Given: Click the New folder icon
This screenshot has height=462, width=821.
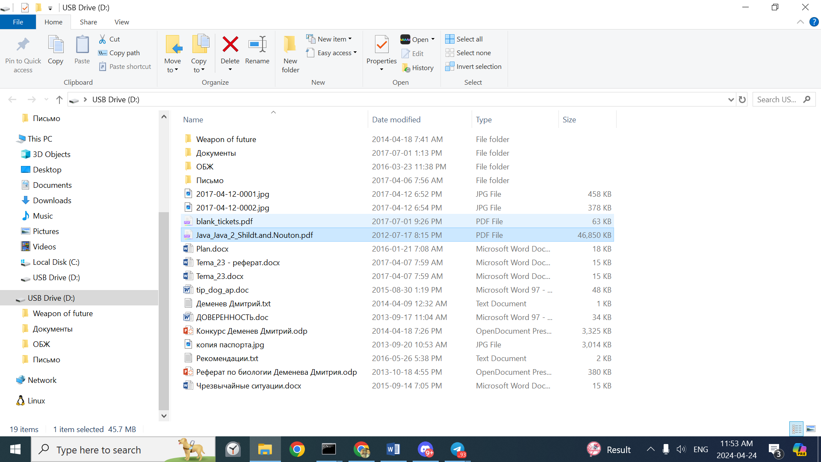Looking at the screenshot, I should point(290,44).
